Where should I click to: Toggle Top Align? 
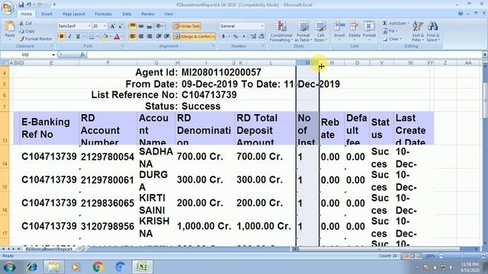point(133,26)
